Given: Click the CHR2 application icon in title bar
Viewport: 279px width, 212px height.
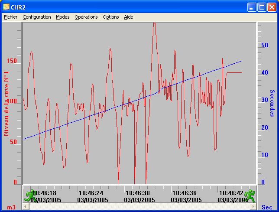Looking at the screenshot, I should click(x=6, y=7).
